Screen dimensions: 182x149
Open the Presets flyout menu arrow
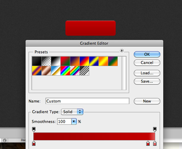tap(122, 50)
